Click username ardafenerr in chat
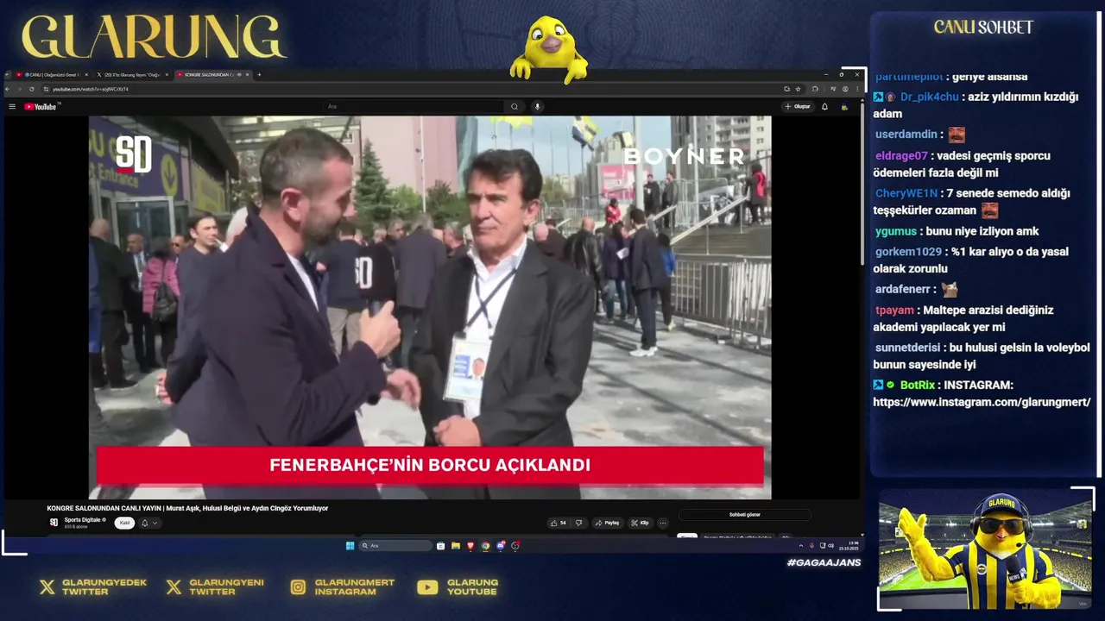Image resolution: width=1105 pixels, height=621 pixels. [x=904, y=290]
